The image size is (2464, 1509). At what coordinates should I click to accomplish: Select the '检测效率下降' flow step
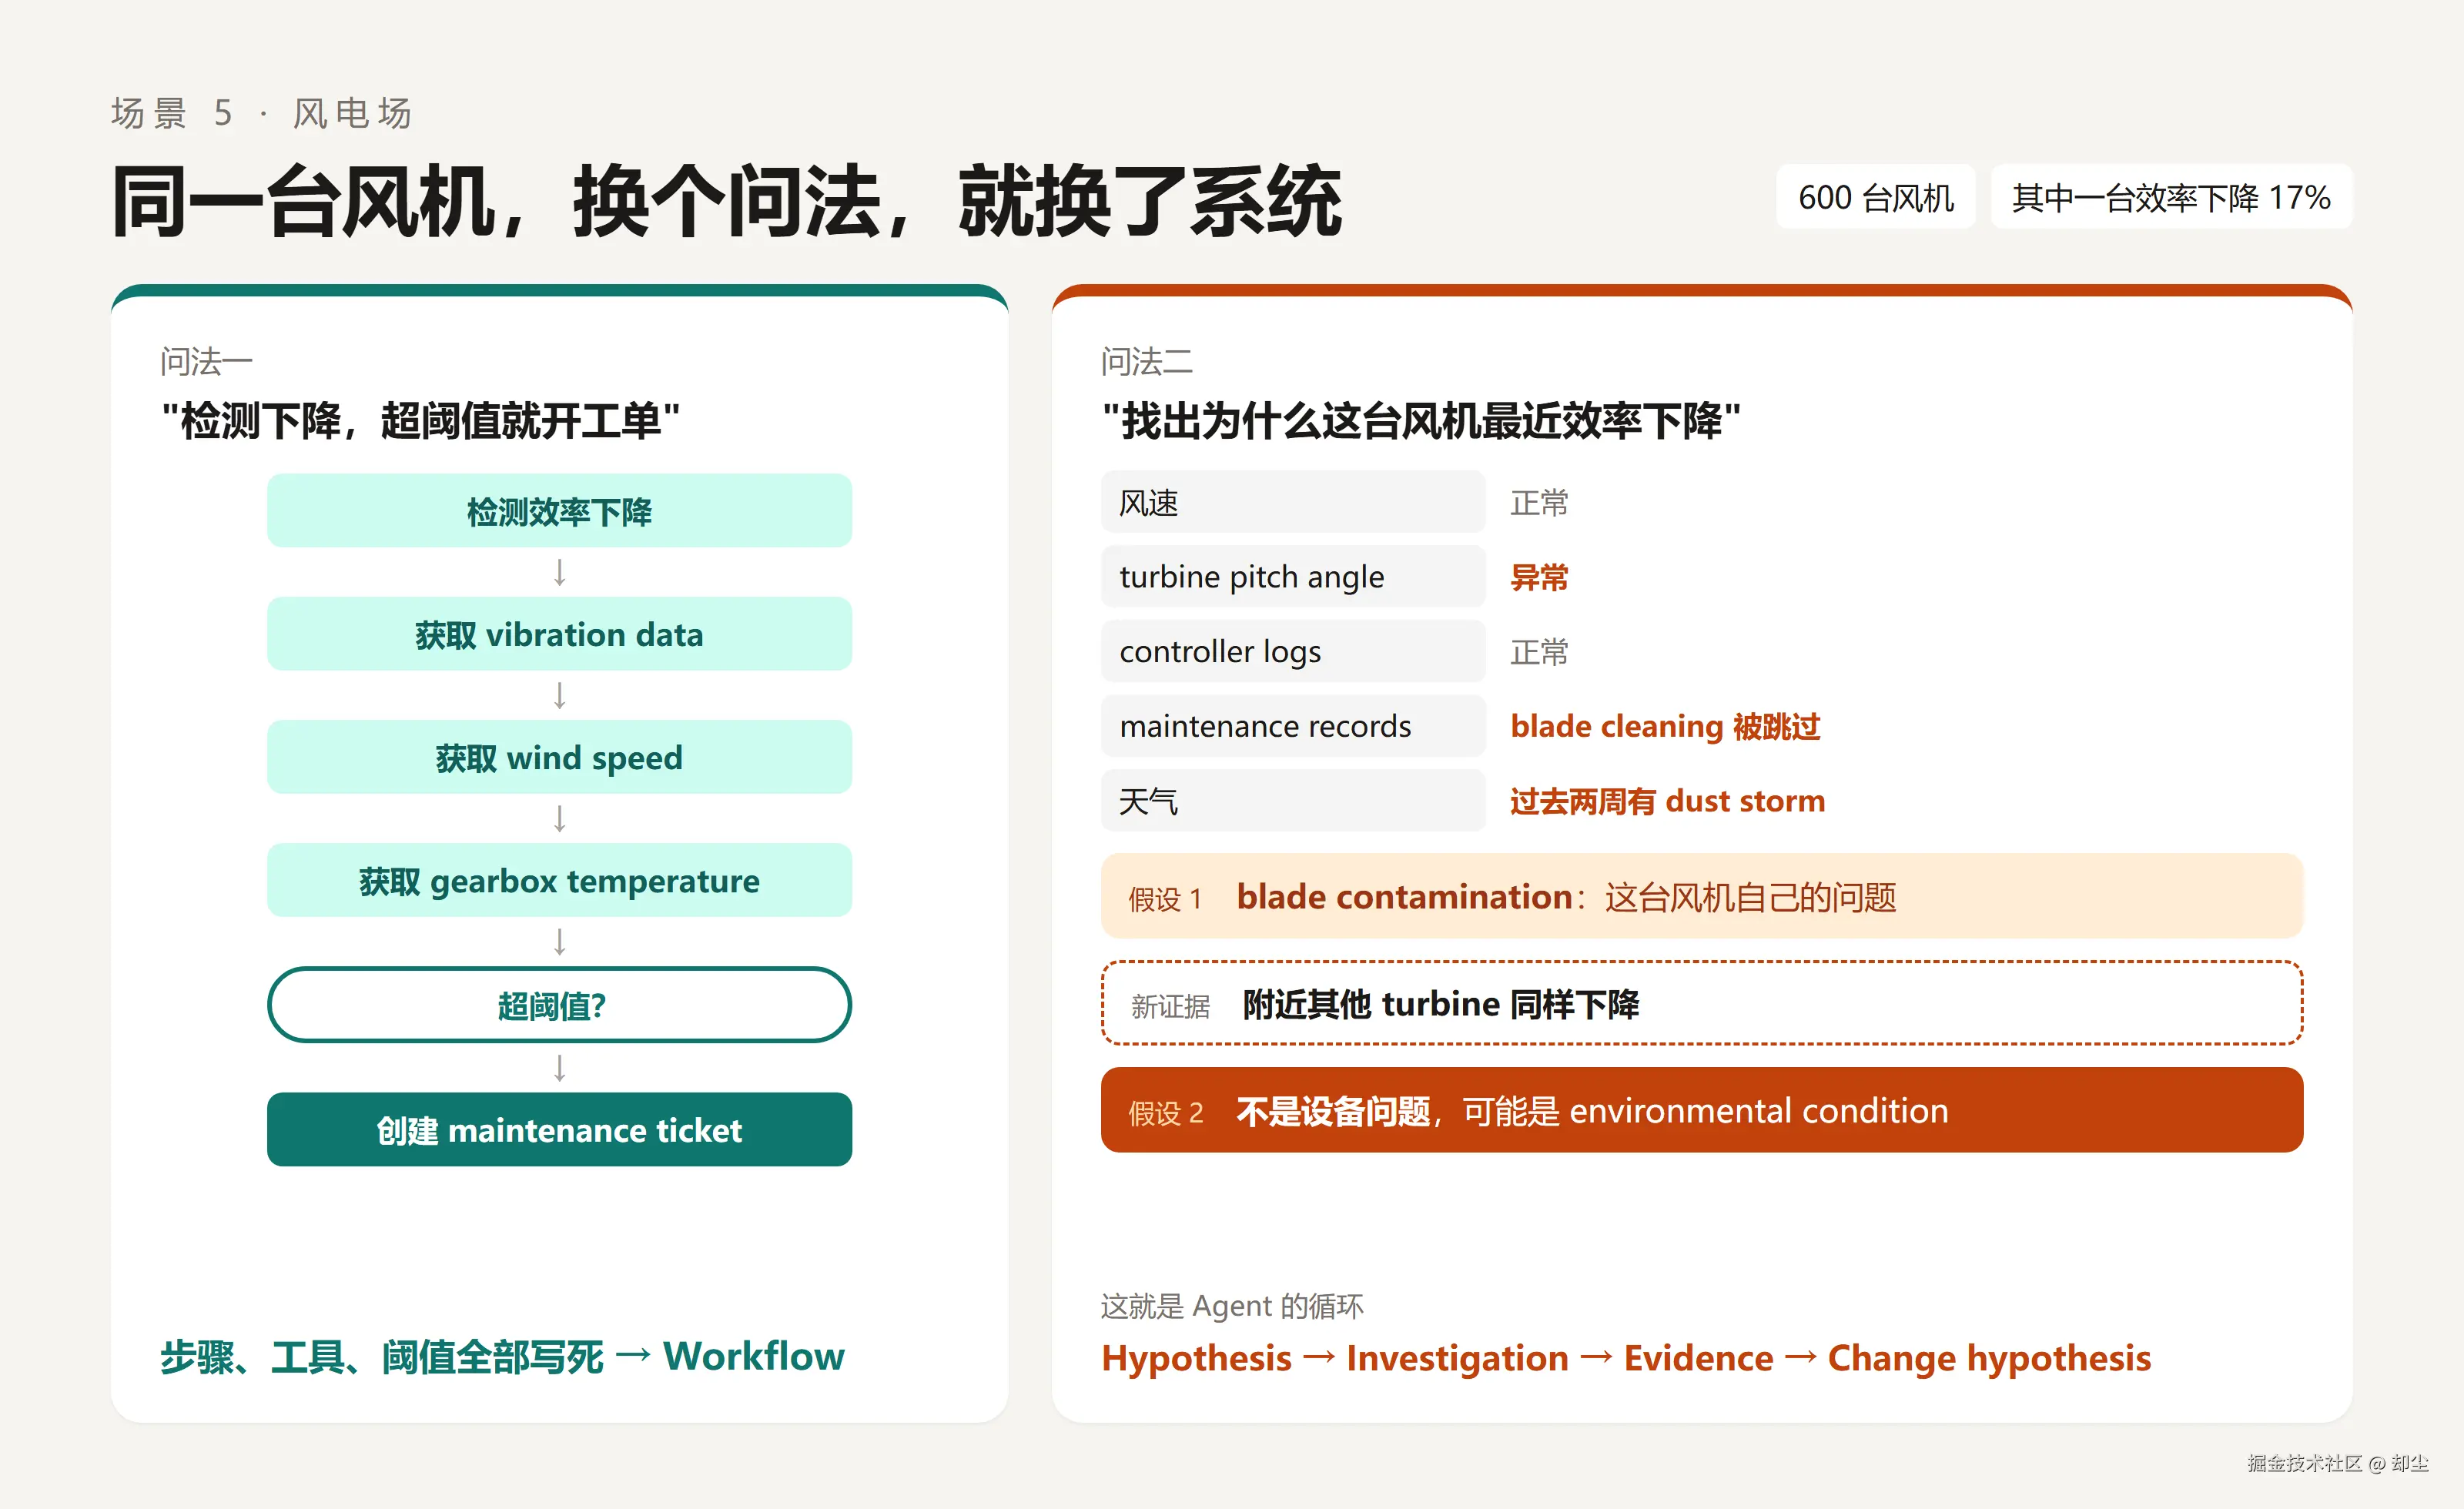point(559,511)
